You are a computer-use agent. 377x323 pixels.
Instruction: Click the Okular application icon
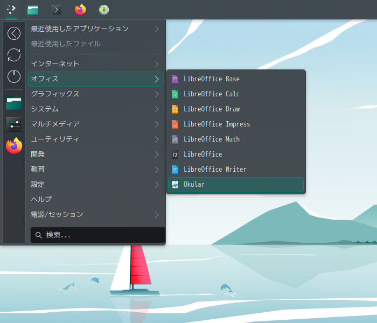click(x=175, y=185)
